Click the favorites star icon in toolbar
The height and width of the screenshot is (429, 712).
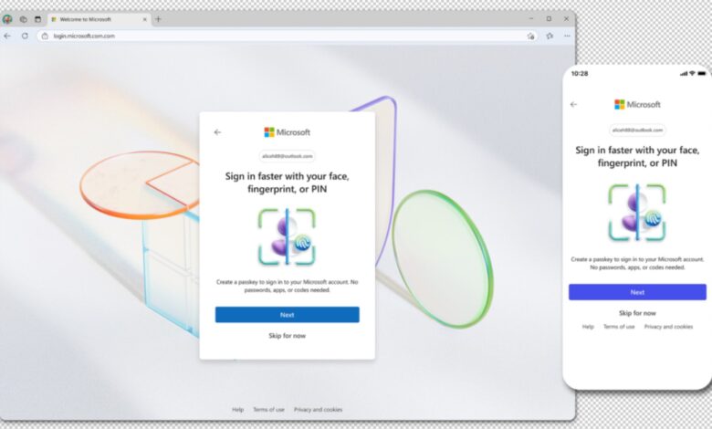pos(549,36)
